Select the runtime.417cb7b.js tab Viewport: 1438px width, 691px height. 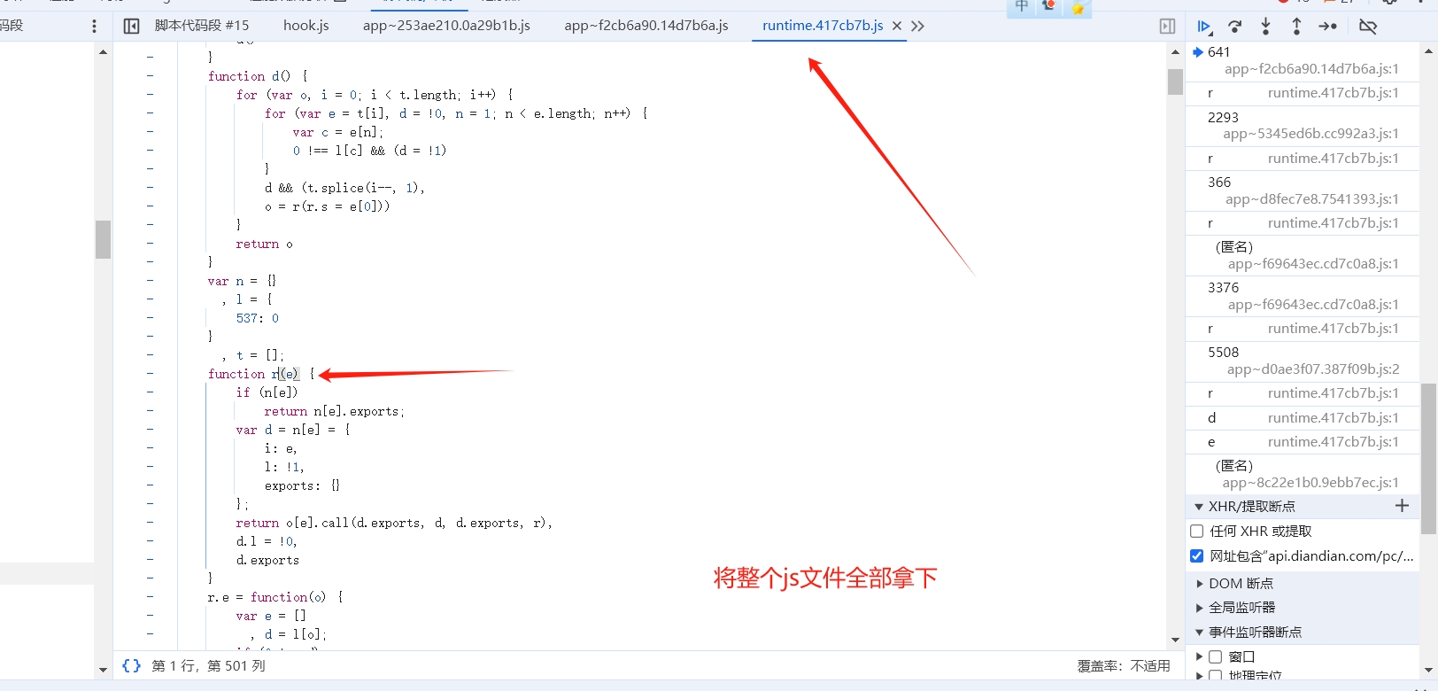[823, 26]
